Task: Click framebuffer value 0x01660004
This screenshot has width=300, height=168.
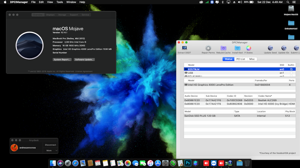Action: pyautogui.click(x=262, y=85)
